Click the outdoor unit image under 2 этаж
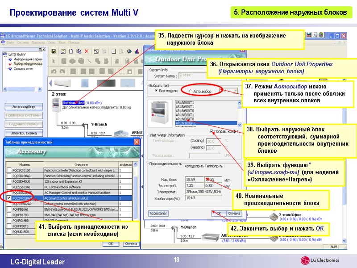This screenshot has width=357, height=268. click(56, 105)
